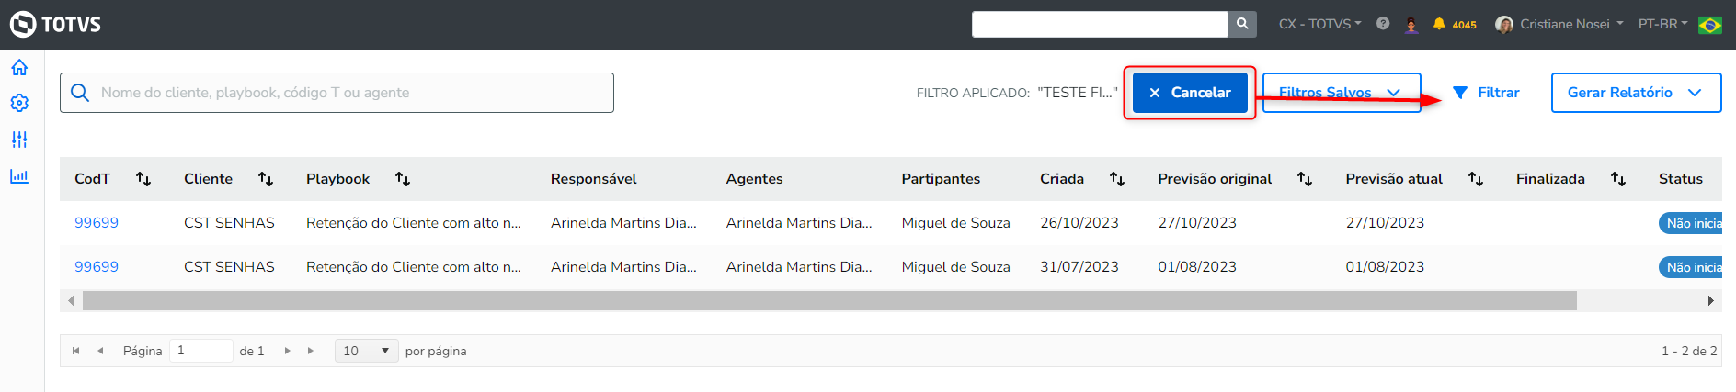Expand the Filtros Salvos dropdown
The width and height of the screenshot is (1736, 392).
pyautogui.click(x=1341, y=93)
